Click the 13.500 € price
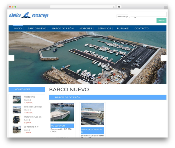 pos(28,103)
